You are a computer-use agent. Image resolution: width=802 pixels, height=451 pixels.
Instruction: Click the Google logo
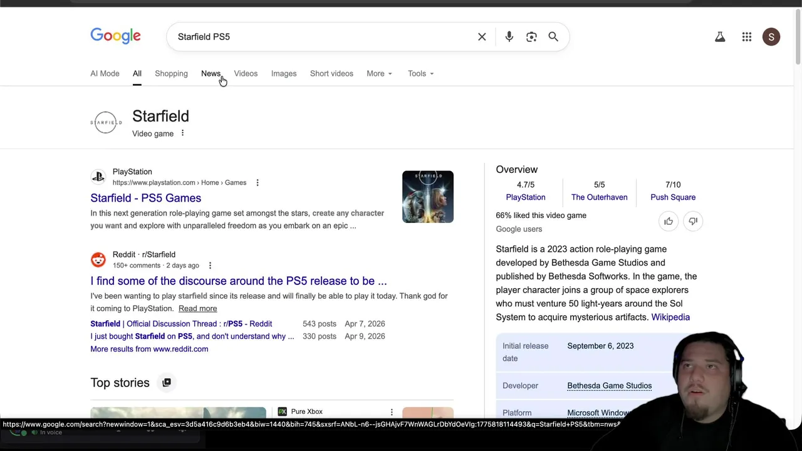click(x=115, y=36)
